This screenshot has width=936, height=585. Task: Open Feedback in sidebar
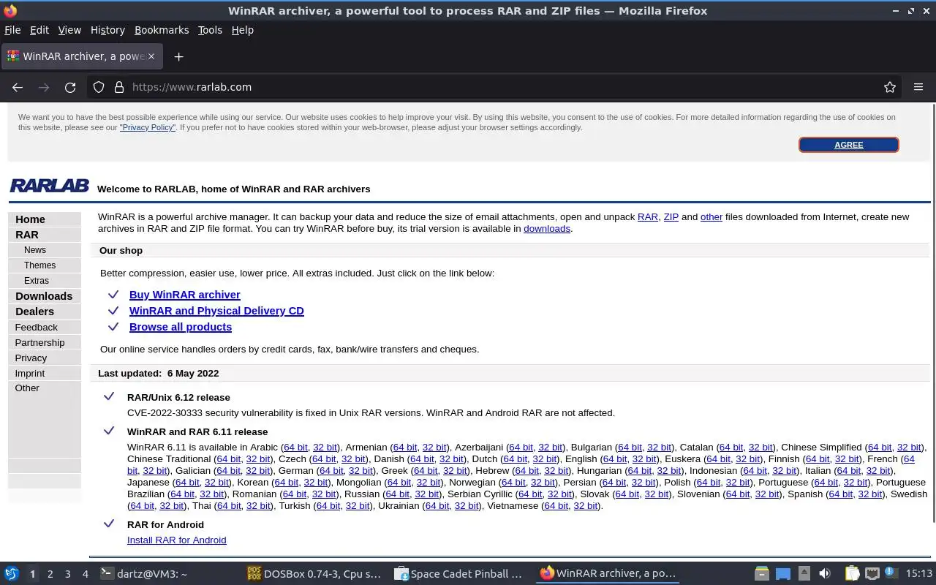coord(36,327)
